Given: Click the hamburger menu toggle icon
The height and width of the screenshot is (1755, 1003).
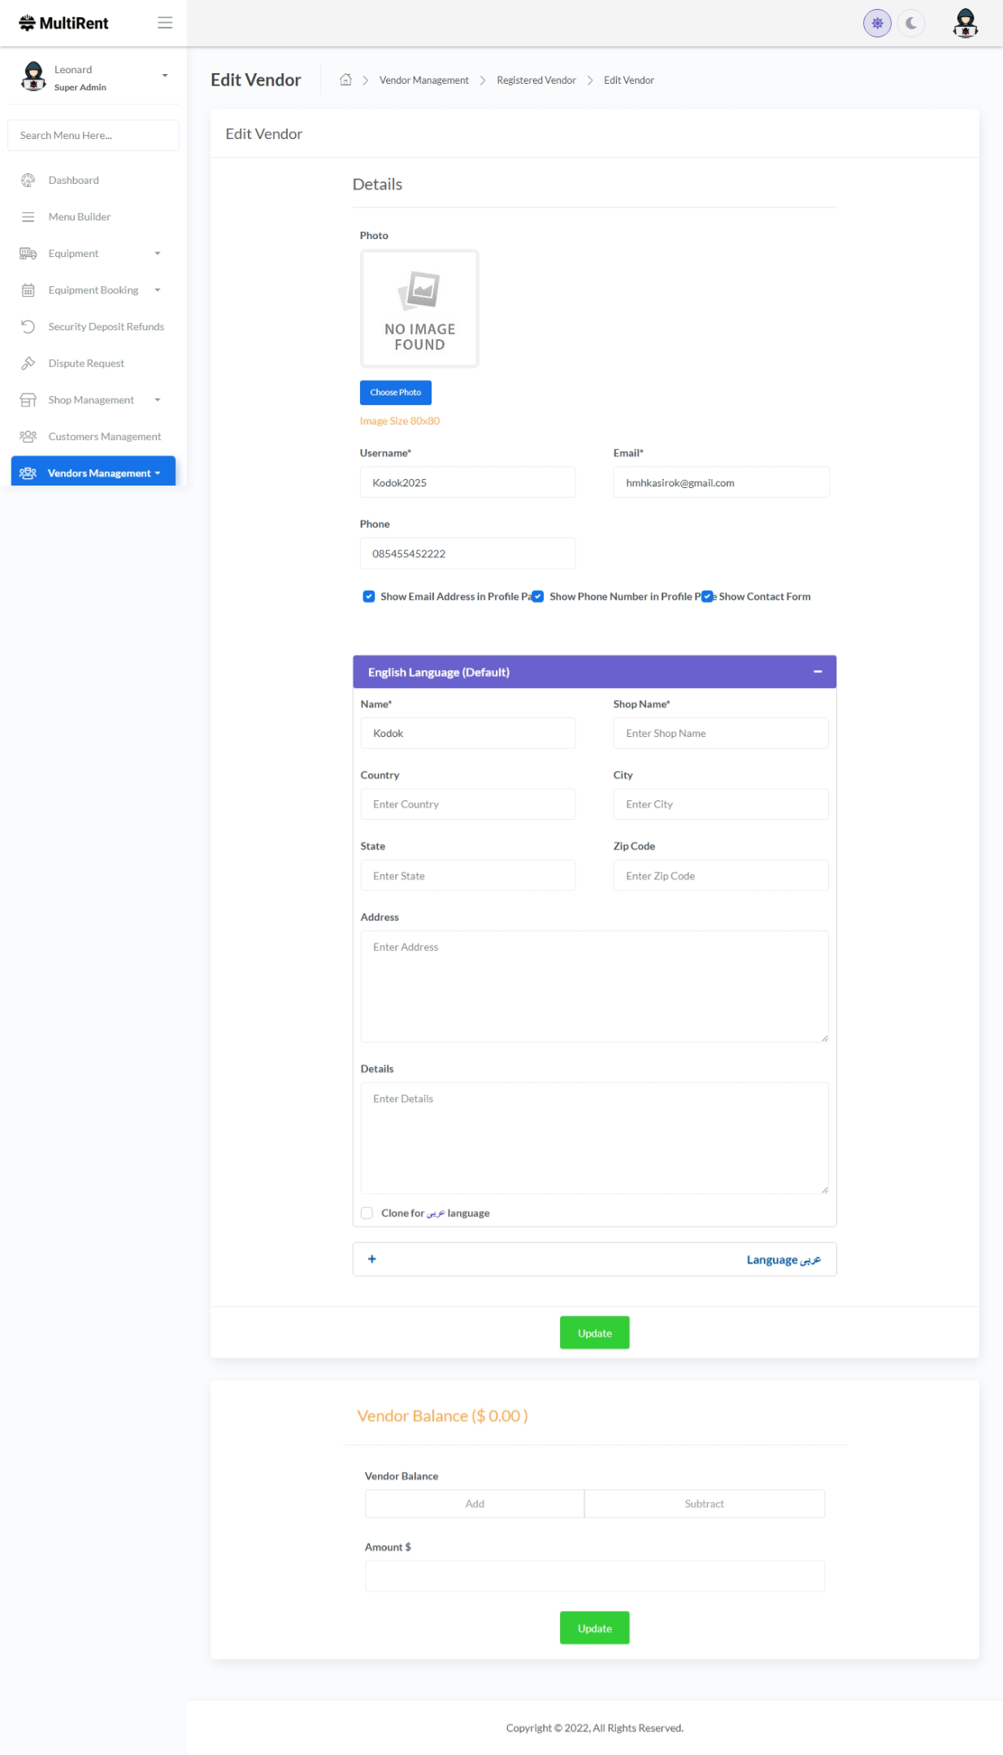Looking at the screenshot, I should [165, 23].
